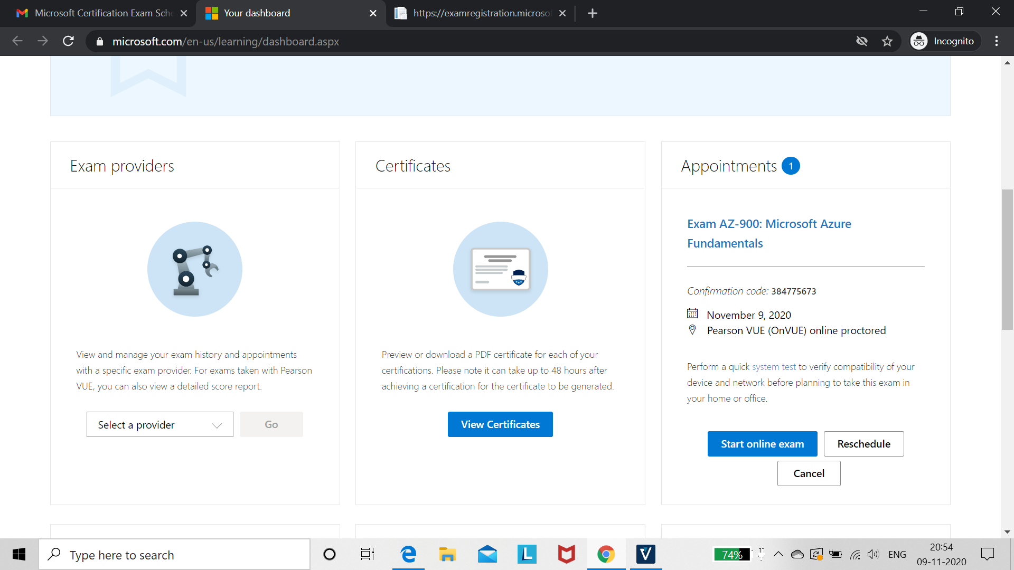The image size is (1014, 570).
Task: Open LinkedIn from the taskbar
Action: point(527,554)
